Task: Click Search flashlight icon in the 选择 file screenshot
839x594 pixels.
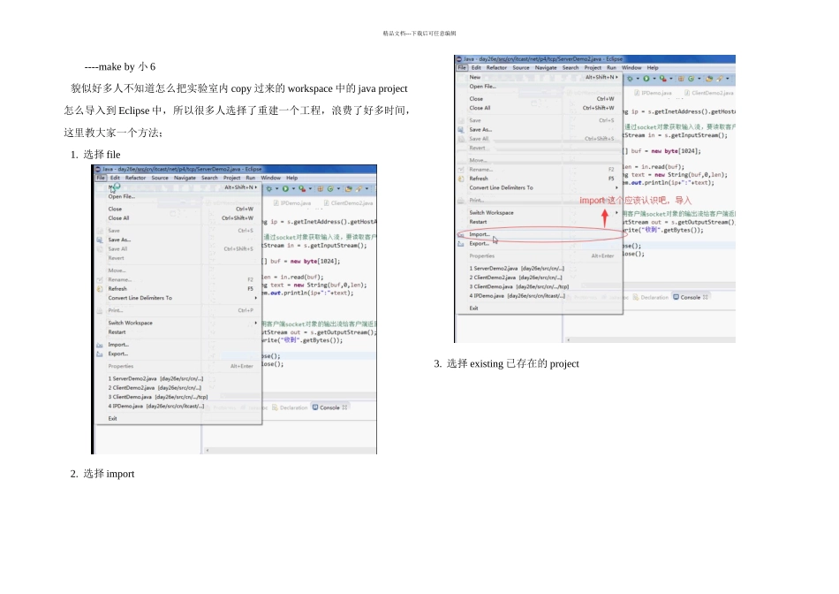Action: (x=359, y=188)
